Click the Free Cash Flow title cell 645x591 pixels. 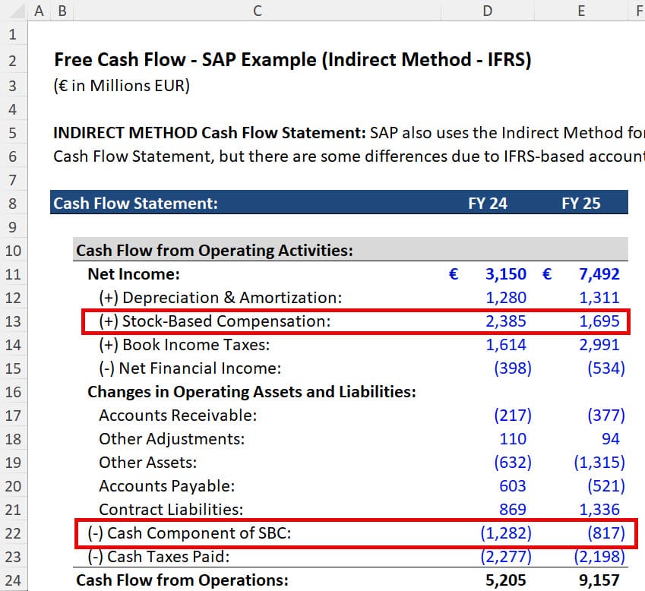[x=292, y=60]
